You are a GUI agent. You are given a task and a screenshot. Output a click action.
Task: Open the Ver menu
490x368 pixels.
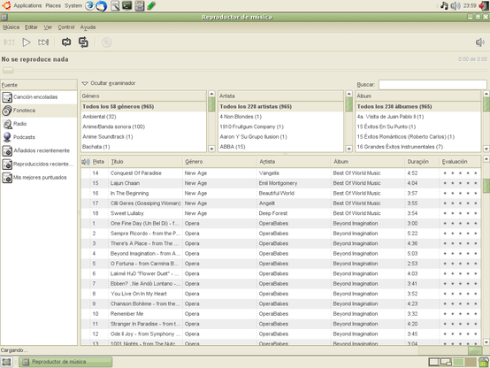48,27
